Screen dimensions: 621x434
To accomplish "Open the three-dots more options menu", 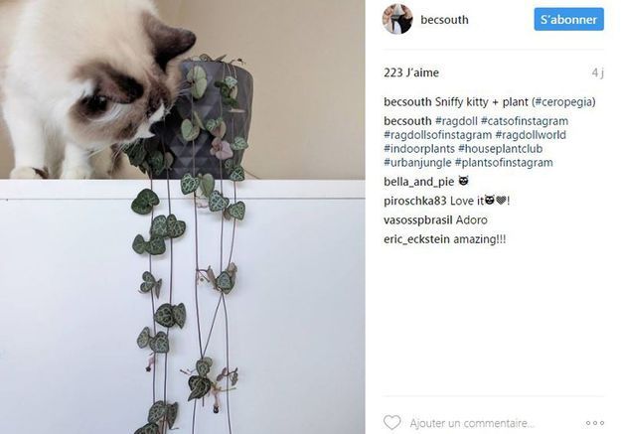I will (x=595, y=423).
